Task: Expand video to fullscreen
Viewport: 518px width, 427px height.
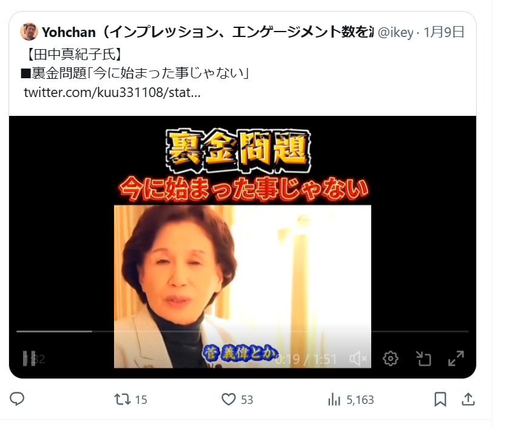Action: pos(456,358)
